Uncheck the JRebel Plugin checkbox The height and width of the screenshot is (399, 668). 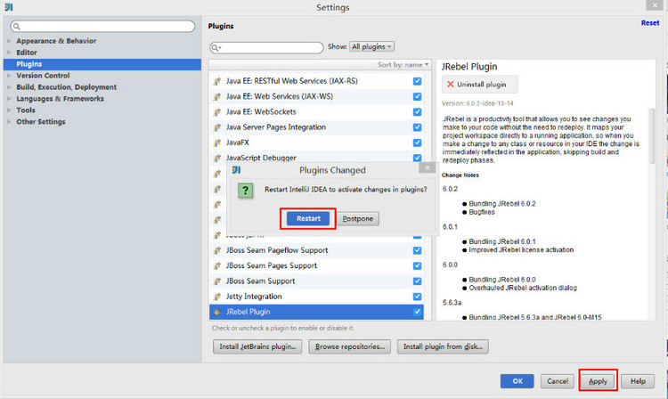(417, 312)
